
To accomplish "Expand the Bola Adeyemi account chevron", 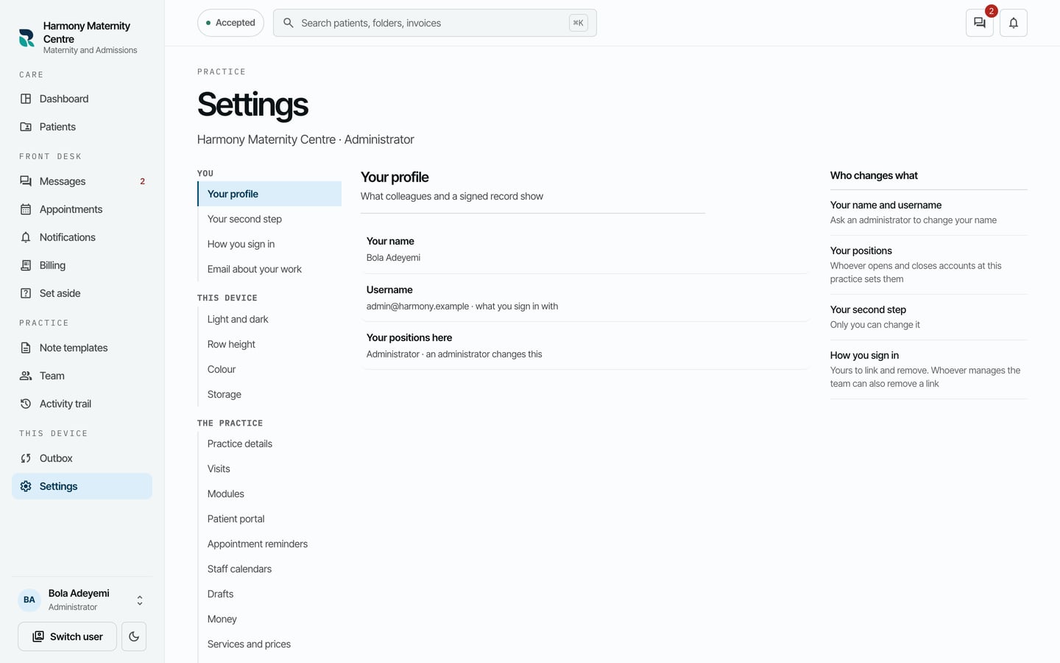I will (x=140, y=600).
